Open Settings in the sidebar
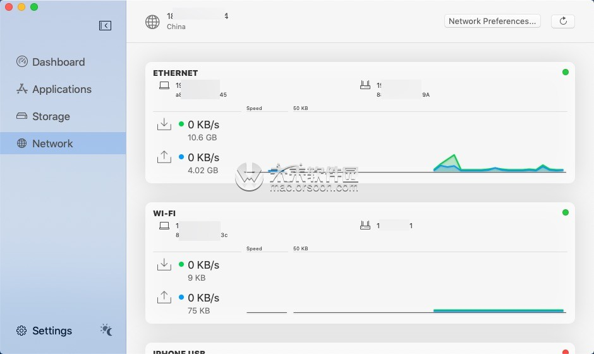Viewport: 594px width, 354px height. click(44, 331)
